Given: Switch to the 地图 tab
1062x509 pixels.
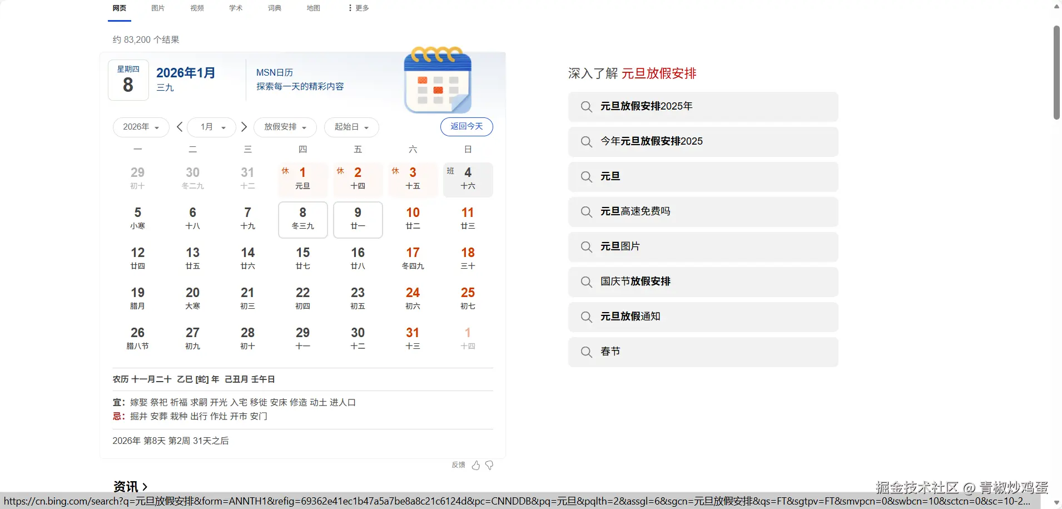Looking at the screenshot, I should click(312, 8).
